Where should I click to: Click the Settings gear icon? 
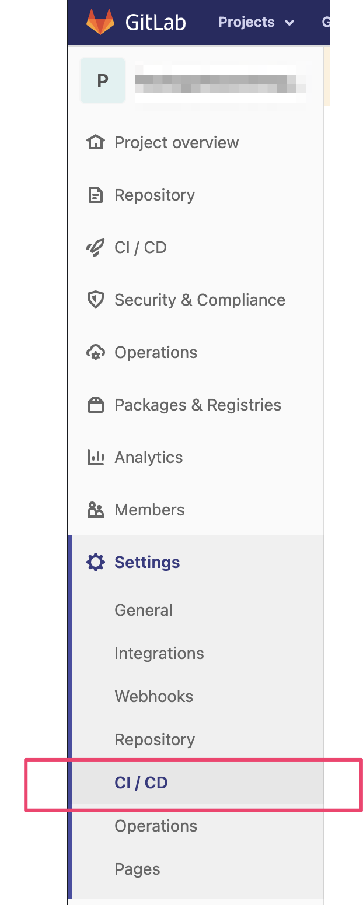click(x=95, y=563)
